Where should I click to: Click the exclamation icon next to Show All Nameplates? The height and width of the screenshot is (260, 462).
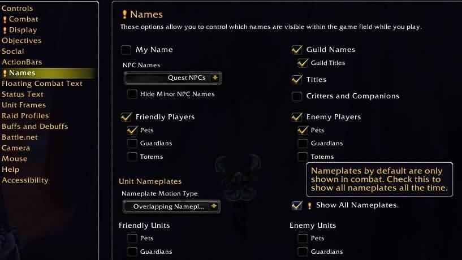(x=309, y=206)
